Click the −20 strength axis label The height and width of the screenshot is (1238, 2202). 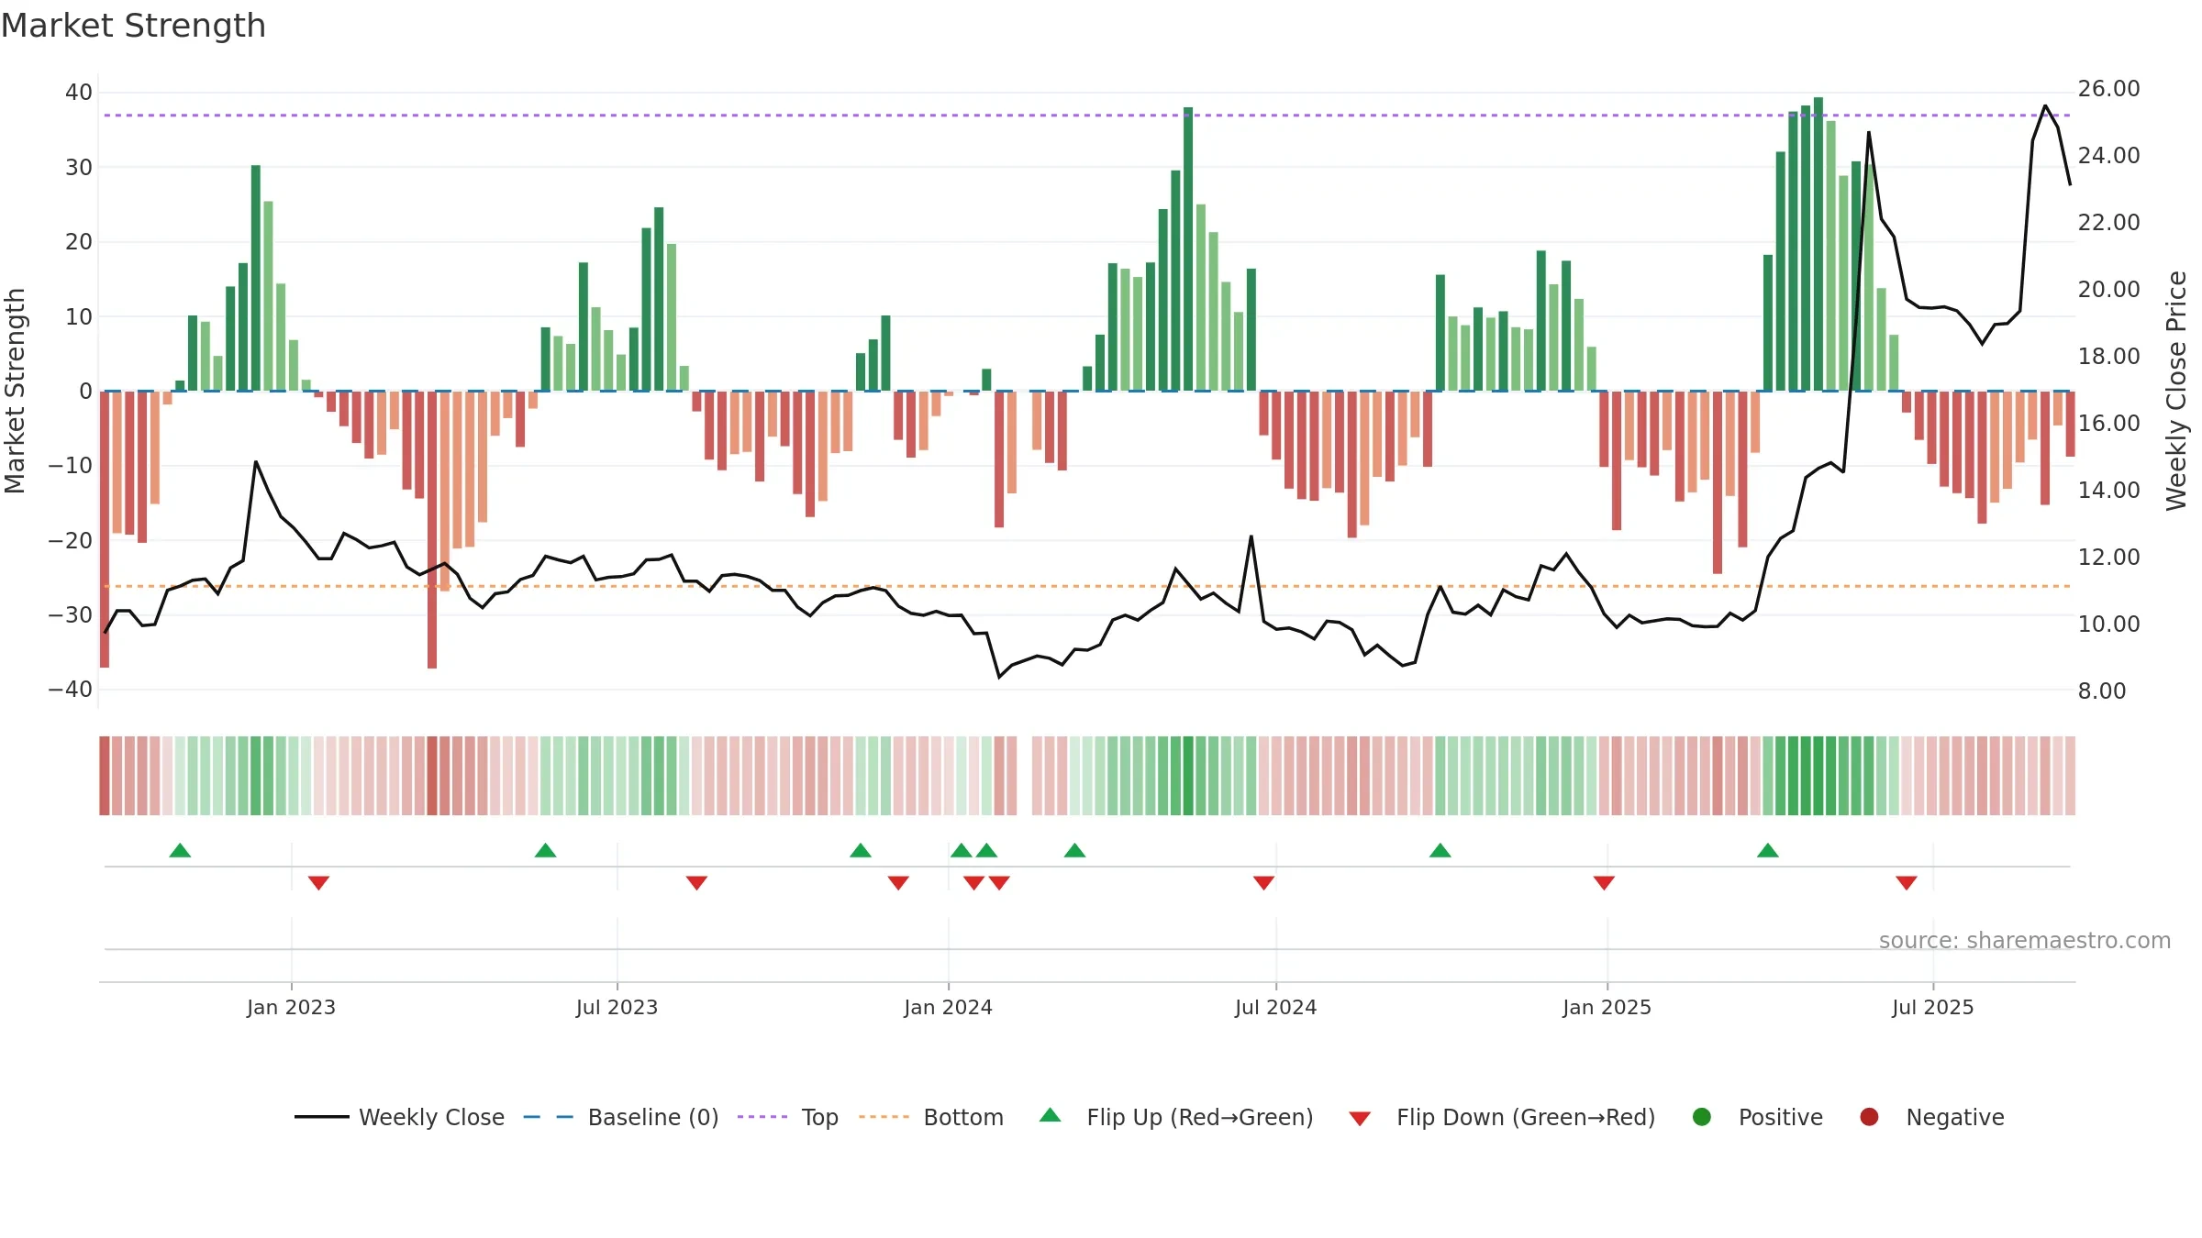pos(71,541)
